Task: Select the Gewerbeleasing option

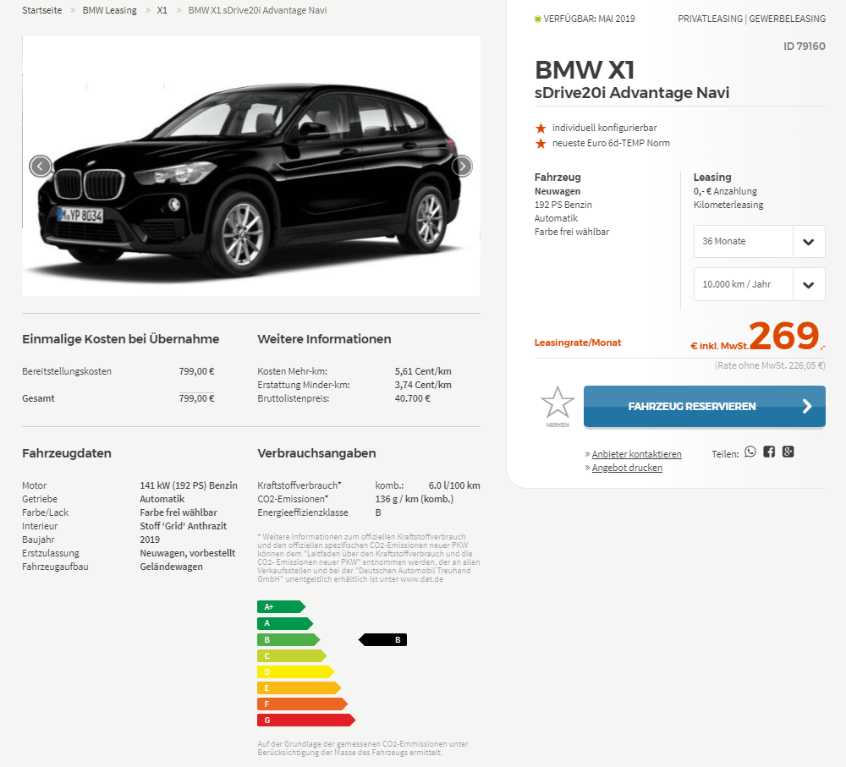Action: pyautogui.click(x=787, y=19)
